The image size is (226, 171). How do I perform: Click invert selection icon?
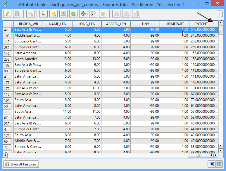coord(73,14)
